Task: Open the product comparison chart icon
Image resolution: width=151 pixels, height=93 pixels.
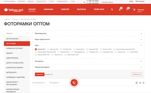Action: pyautogui.click(x=120, y=10)
